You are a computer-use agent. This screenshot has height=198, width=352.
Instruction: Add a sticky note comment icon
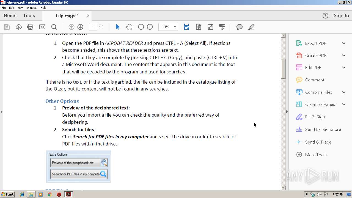[240, 27]
